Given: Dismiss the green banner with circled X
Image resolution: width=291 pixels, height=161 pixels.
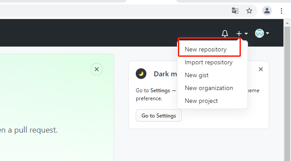Looking at the screenshot, I should click(x=97, y=69).
